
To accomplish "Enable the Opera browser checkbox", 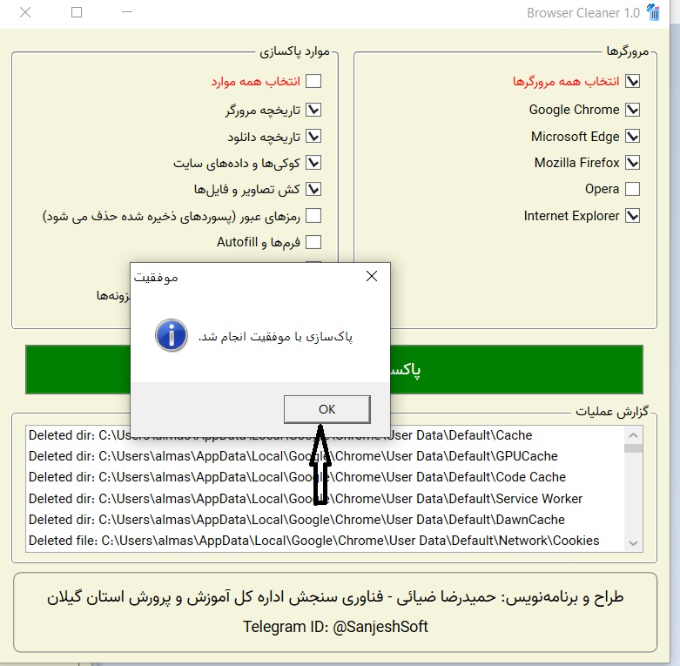I will pos(633,189).
